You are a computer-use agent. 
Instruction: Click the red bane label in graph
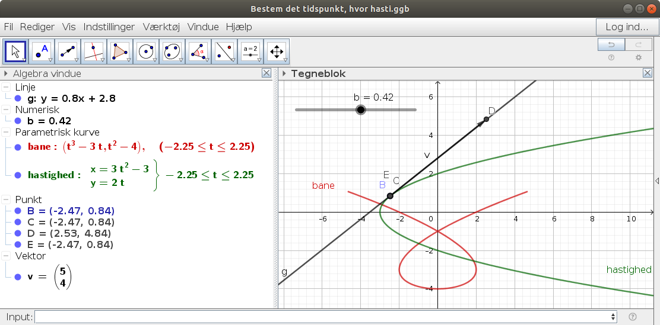(x=323, y=186)
